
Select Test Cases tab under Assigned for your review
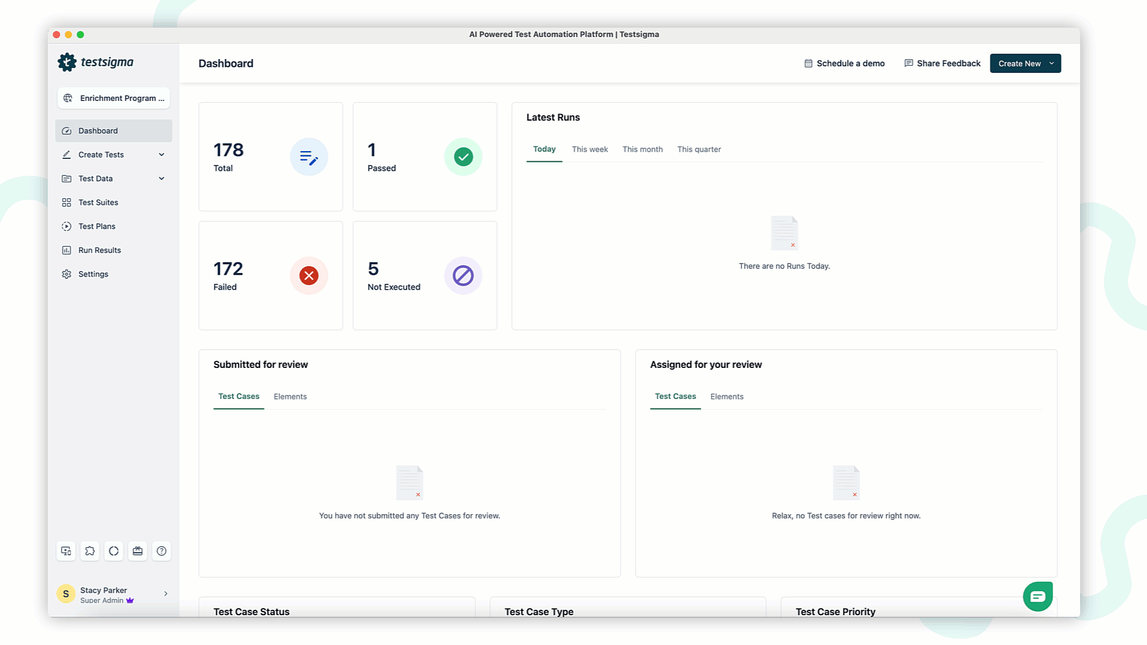tap(675, 397)
